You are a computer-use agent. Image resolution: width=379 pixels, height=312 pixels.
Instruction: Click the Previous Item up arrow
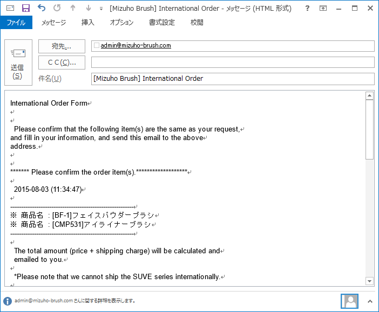click(73, 8)
